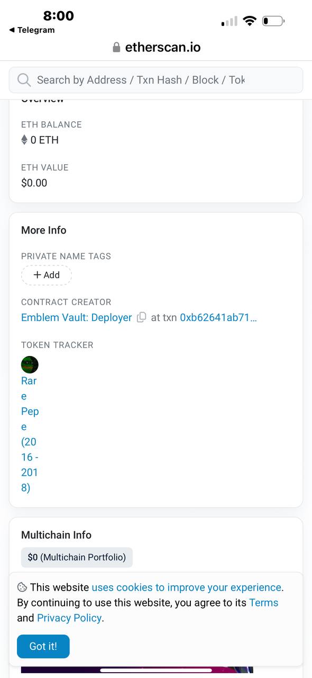Viewport: 312px width, 678px height.
Task: Click the Rare Pepe token avatar icon
Action: (30, 364)
